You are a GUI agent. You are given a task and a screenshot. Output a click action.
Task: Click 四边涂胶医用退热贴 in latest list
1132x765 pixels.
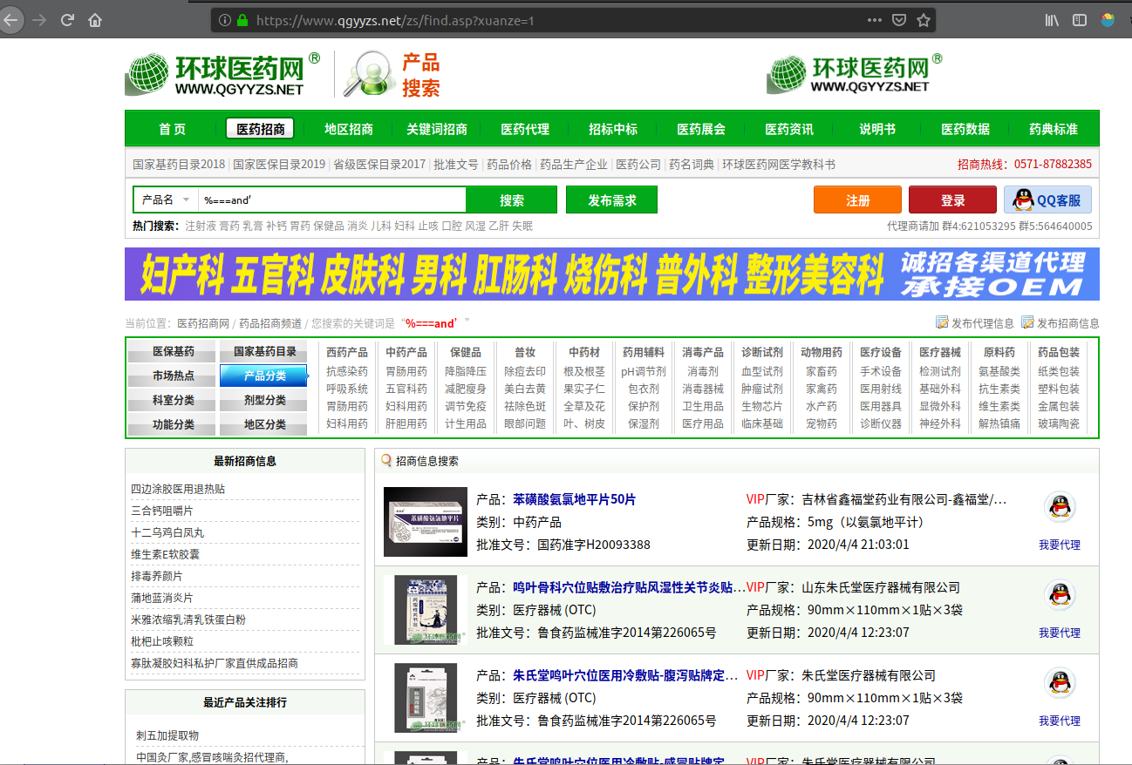tap(178, 489)
